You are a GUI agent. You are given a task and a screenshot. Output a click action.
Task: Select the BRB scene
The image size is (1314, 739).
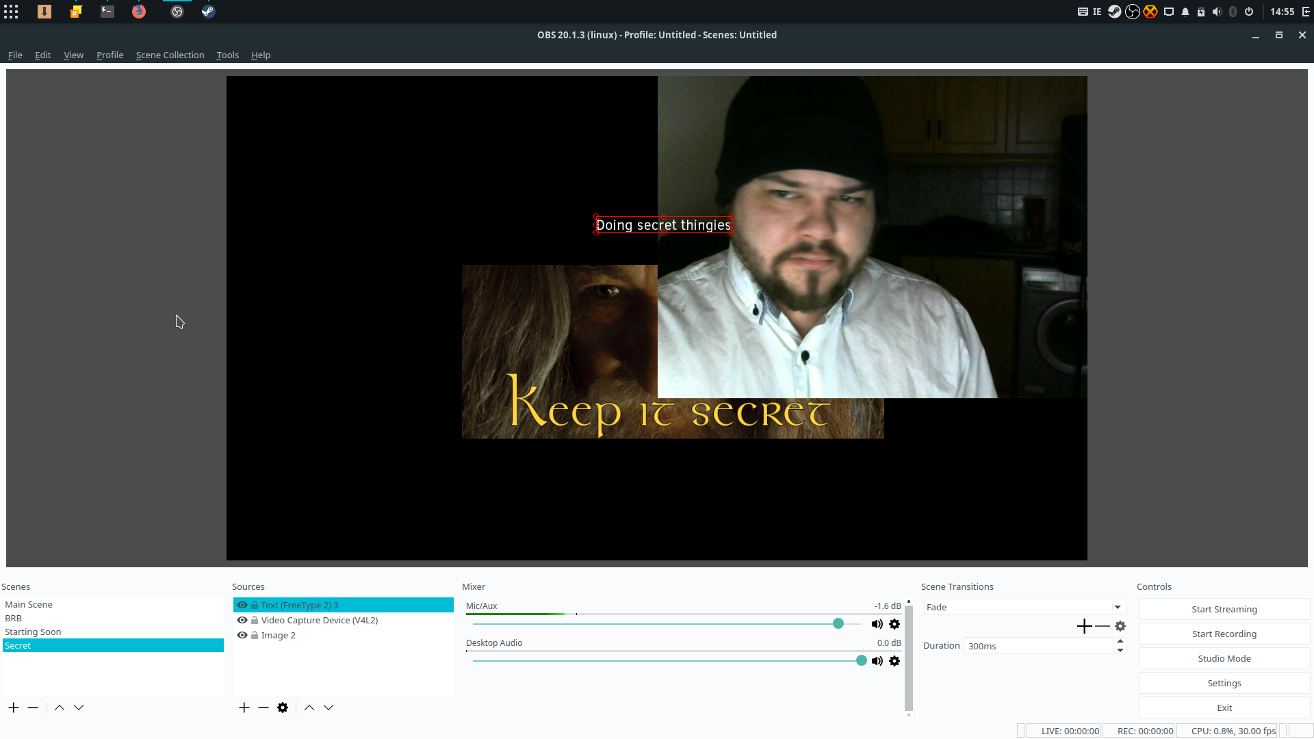(x=113, y=618)
